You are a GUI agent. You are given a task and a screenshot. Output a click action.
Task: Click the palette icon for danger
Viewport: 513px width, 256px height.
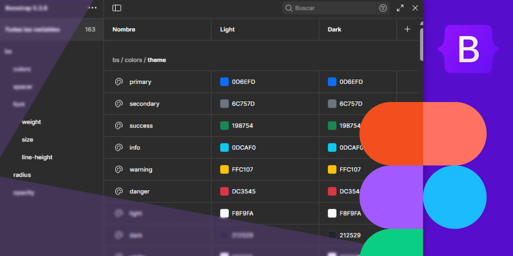point(119,192)
